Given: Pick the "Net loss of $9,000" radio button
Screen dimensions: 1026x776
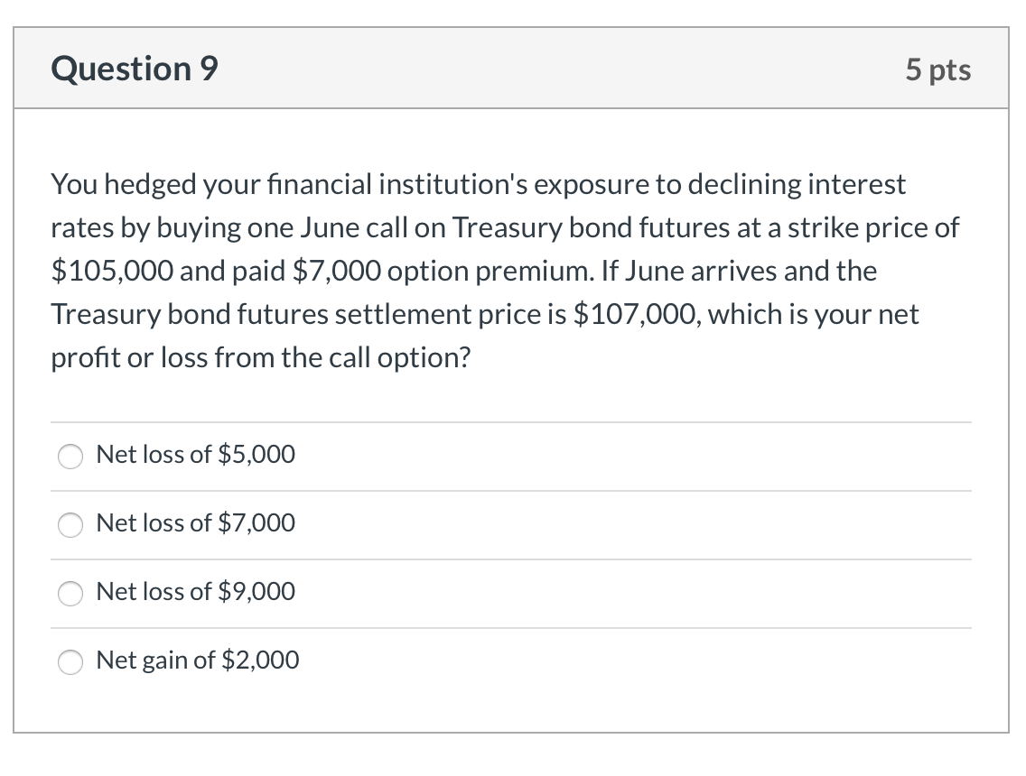Looking at the screenshot, I should 71,593.
